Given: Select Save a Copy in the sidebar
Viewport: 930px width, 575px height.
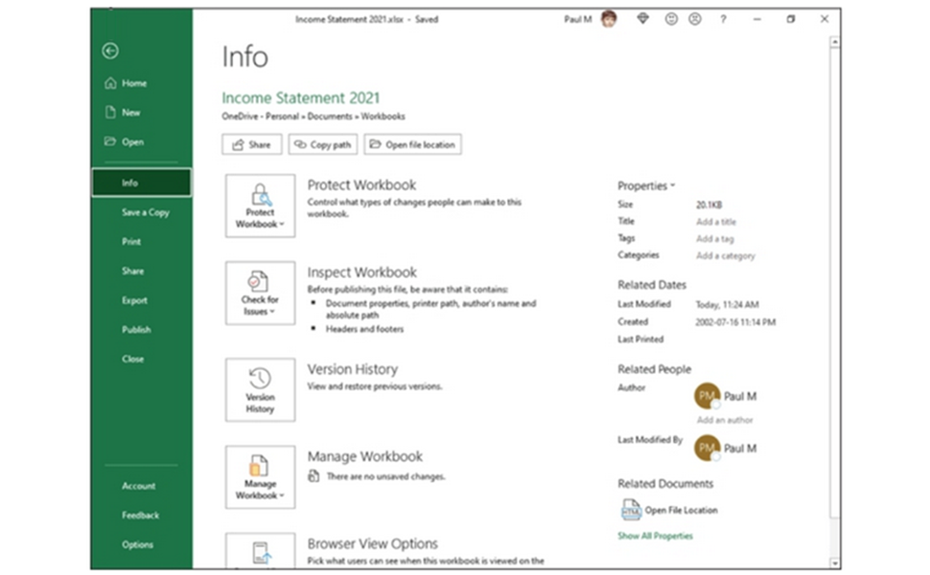Looking at the screenshot, I should [145, 213].
